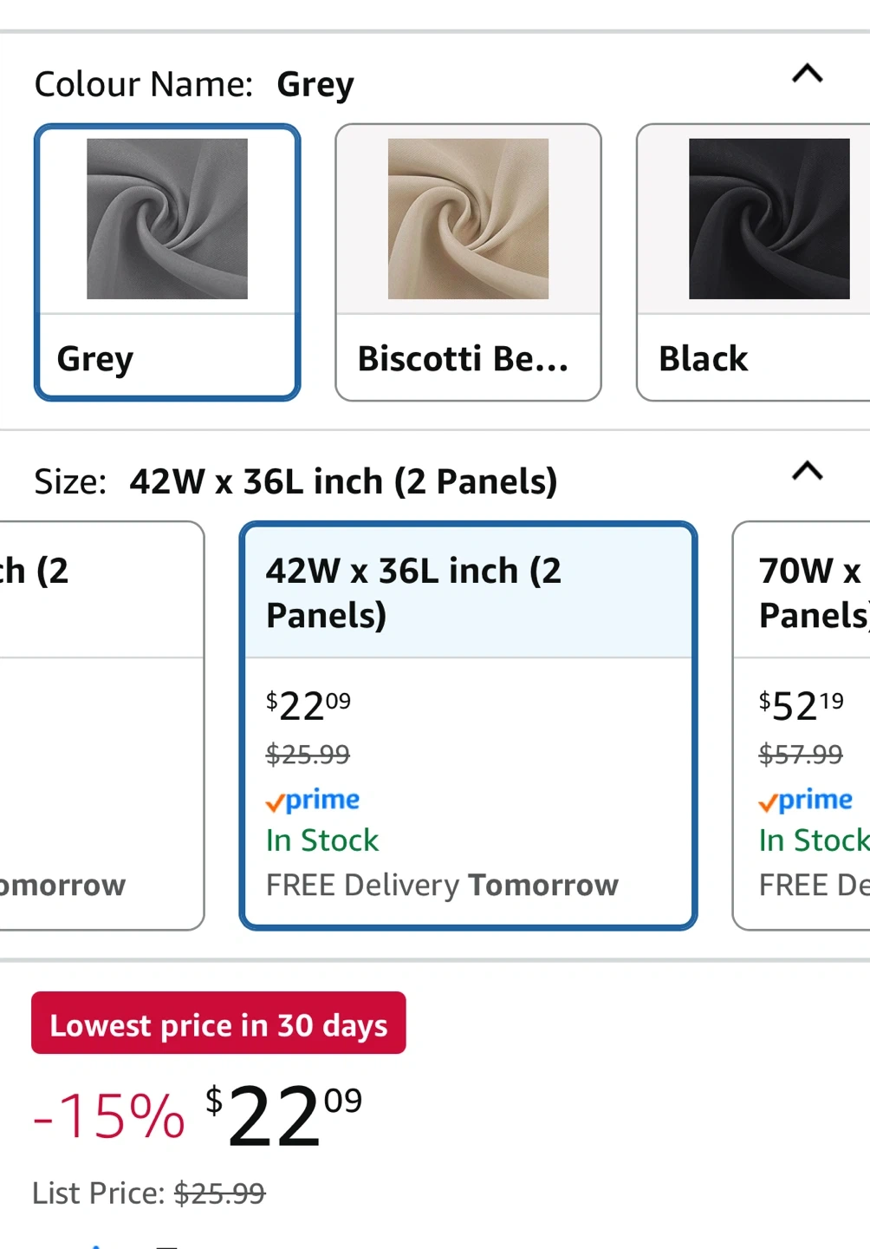Click the -15% discount label

pos(109,1115)
